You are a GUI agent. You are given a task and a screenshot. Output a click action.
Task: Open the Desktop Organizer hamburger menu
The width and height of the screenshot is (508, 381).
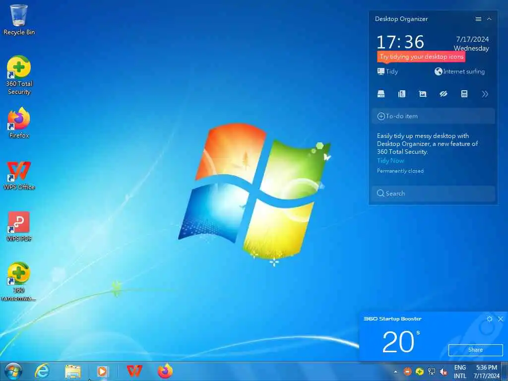(x=478, y=19)
